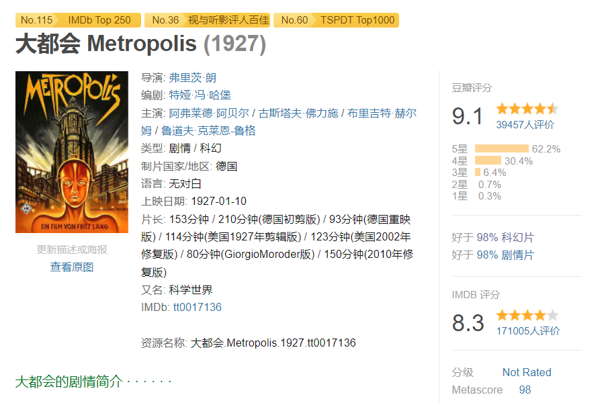Click the 4星 rating bar
The width and height of the screenshot is (600, 403).
pyautogui.click(x=488, y=161)
